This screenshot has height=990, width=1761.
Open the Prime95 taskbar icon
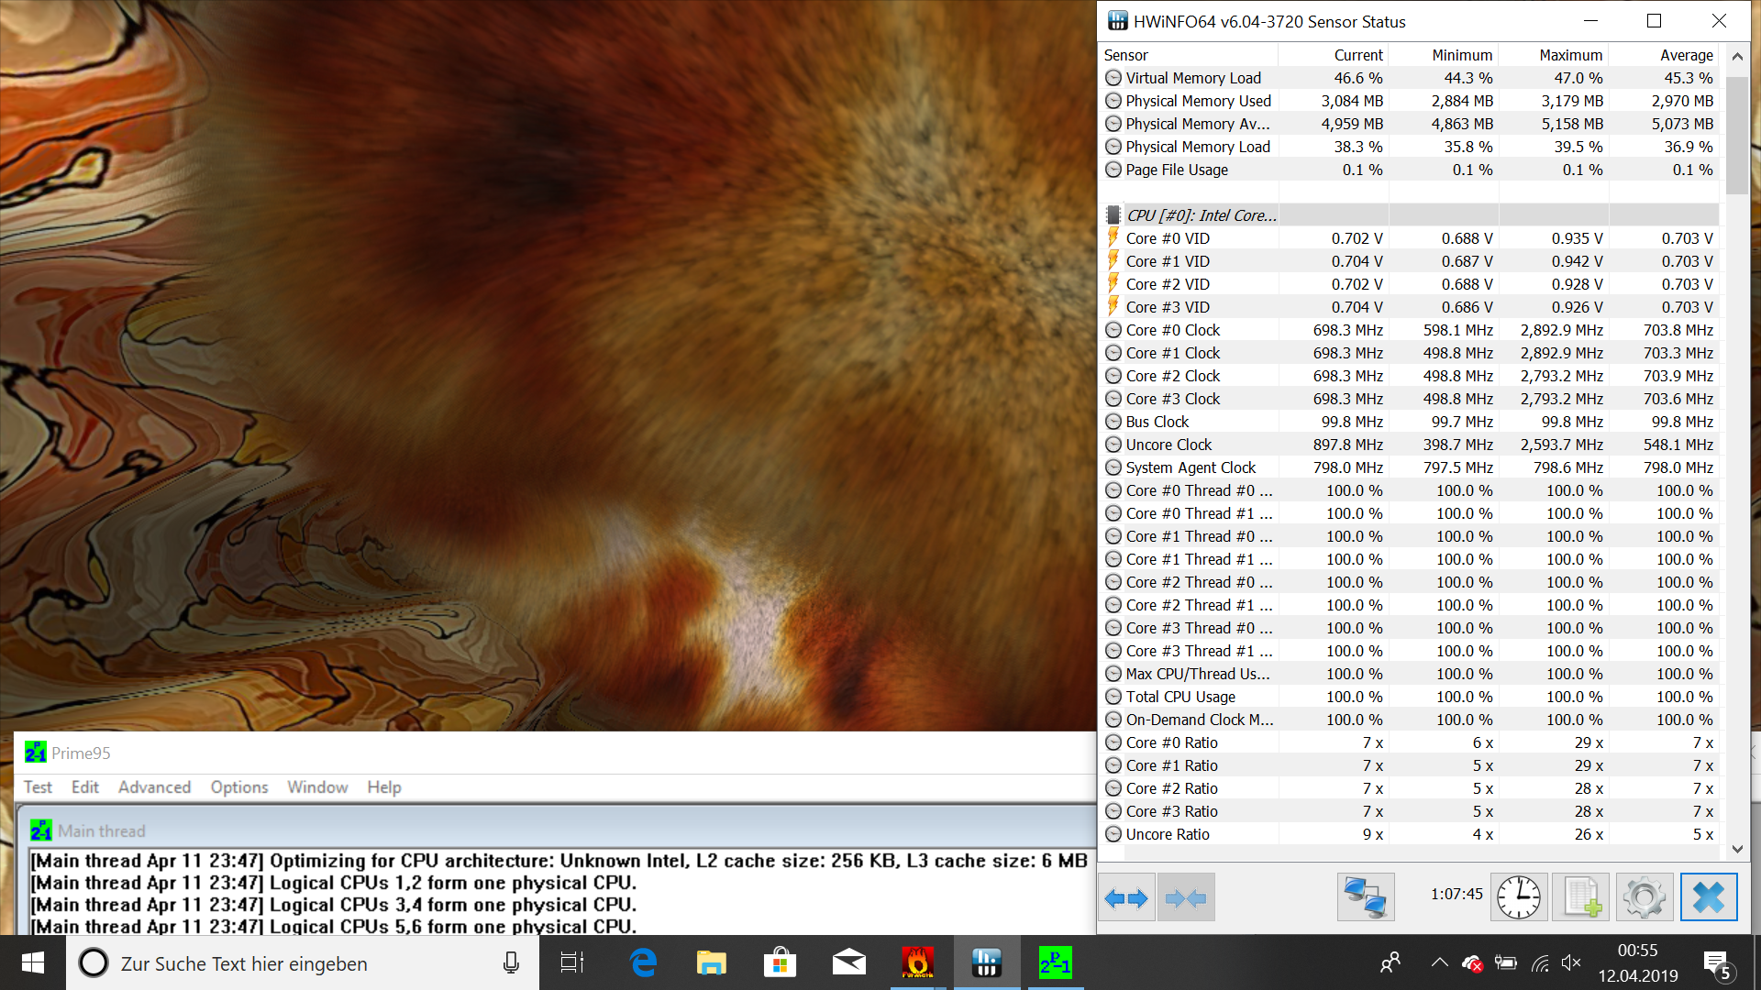[x=1055, y=962]
